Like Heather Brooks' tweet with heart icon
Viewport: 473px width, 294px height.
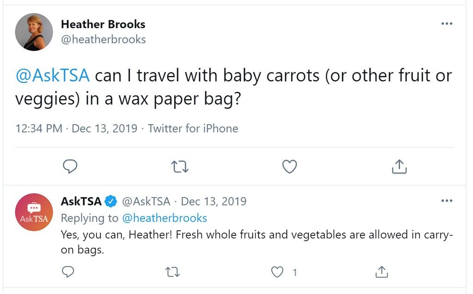click(x=290, y=167)
